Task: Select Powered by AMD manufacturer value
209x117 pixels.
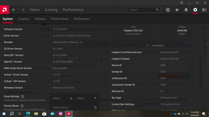Action: click(x=170, y=52)
